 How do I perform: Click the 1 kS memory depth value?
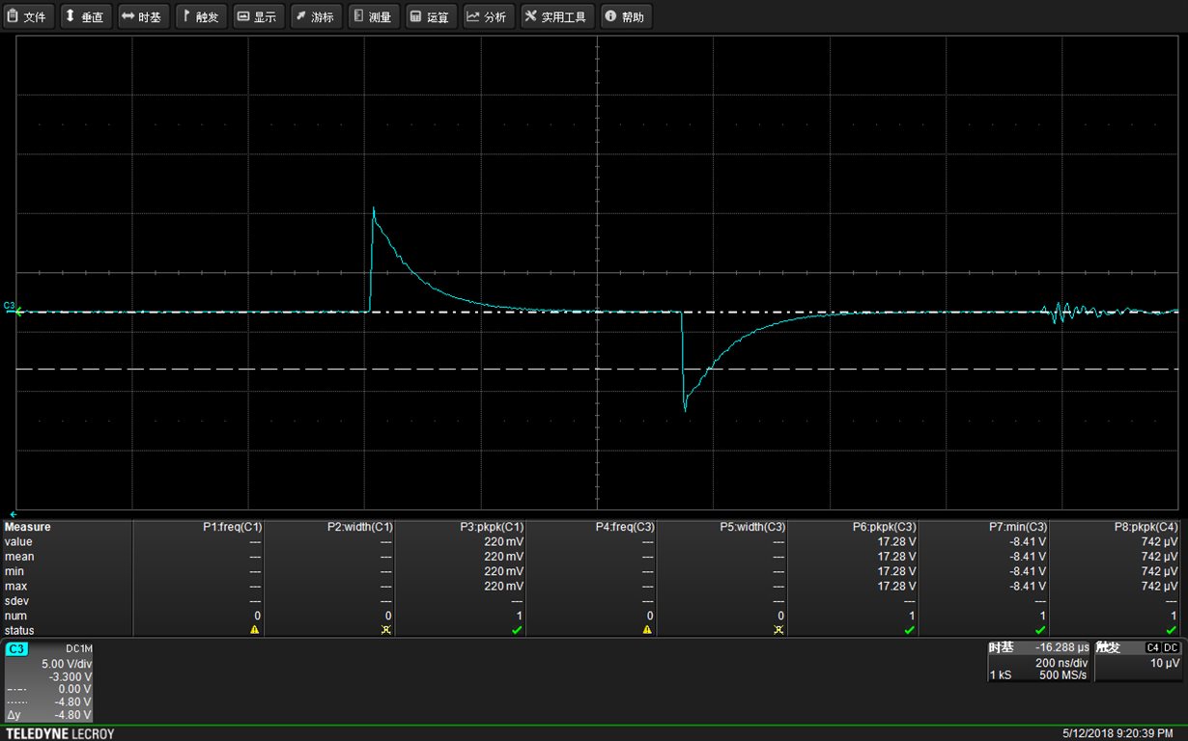pyautogui.click(x=1000, y=674)
